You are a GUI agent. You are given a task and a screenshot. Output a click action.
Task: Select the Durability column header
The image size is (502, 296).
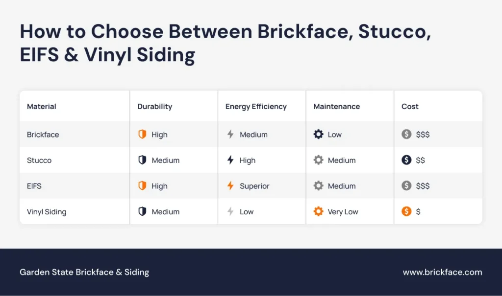pos(154,106)
